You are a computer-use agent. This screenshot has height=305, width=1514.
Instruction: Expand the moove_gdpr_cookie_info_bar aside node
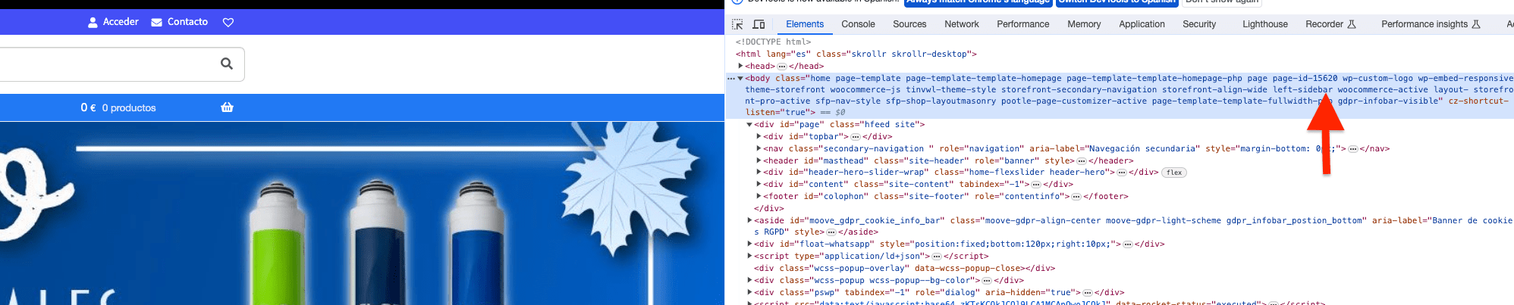click(x=749, y=220)
